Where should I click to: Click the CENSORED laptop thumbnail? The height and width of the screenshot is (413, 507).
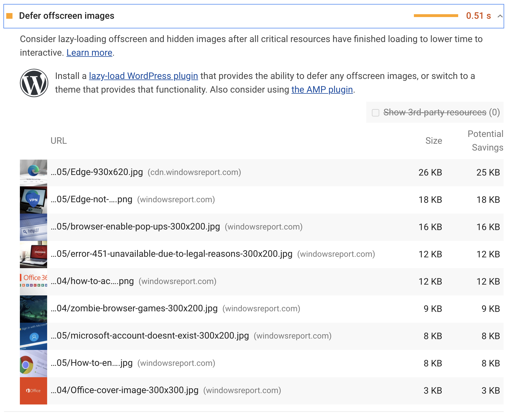click(x=33, y=254)
